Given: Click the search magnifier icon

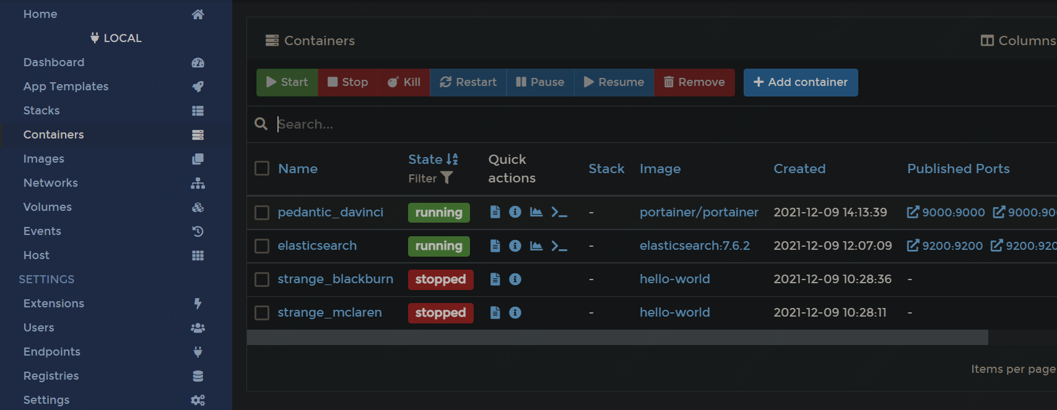Looking at the screenshot, I should click(x=261, y=124).
